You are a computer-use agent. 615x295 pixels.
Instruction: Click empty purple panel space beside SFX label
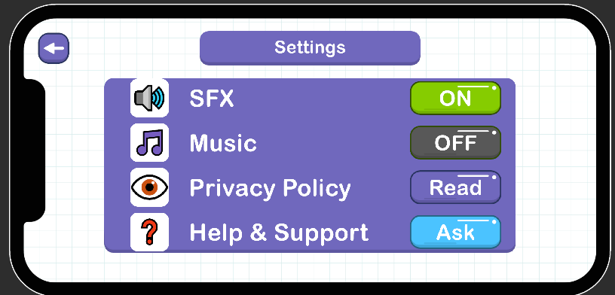point(322,99)
